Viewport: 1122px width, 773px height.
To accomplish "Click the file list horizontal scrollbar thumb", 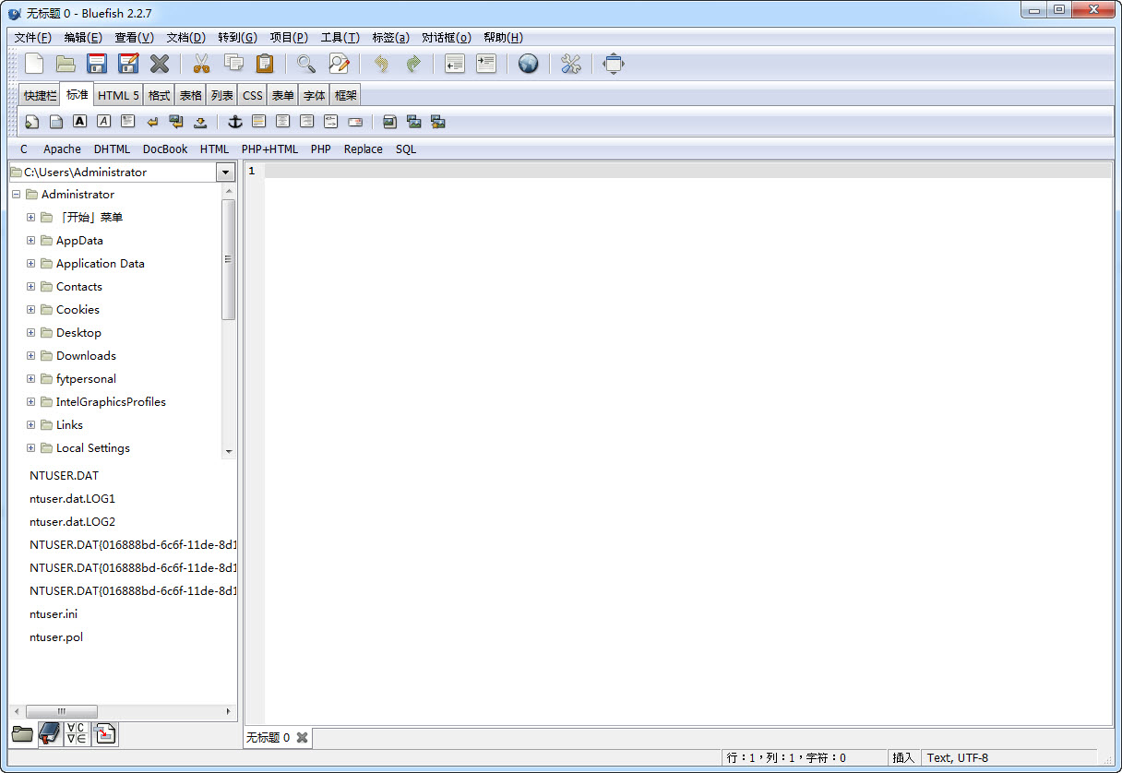I will pyautogui.click(x=62, y=711).
